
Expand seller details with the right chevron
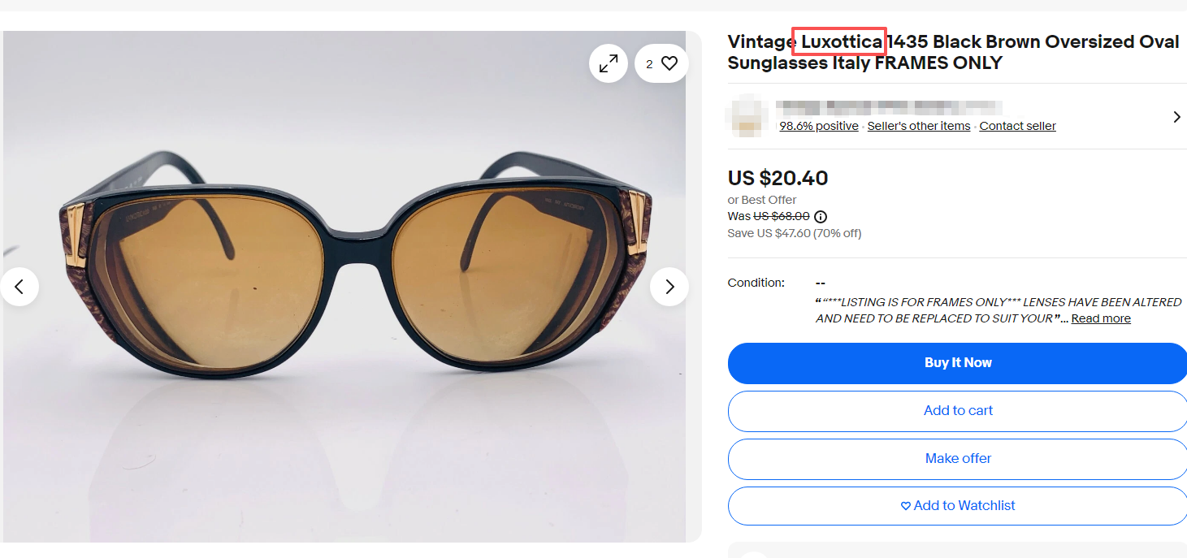click(x=1176, y=117)
